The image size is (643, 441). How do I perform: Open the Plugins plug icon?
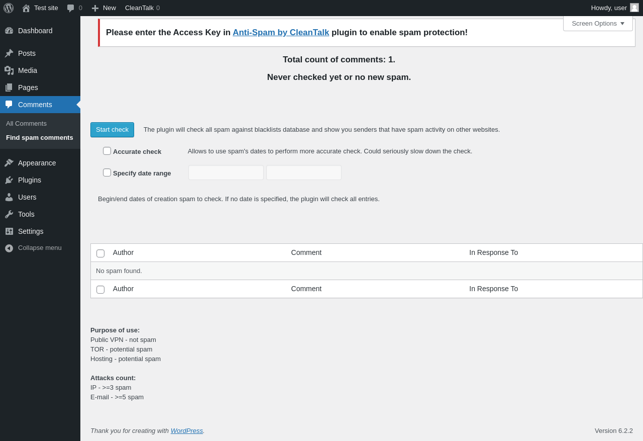tap(9, 180)
